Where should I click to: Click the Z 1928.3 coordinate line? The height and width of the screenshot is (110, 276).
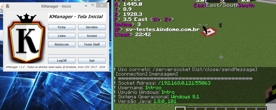tap(128, 14)
